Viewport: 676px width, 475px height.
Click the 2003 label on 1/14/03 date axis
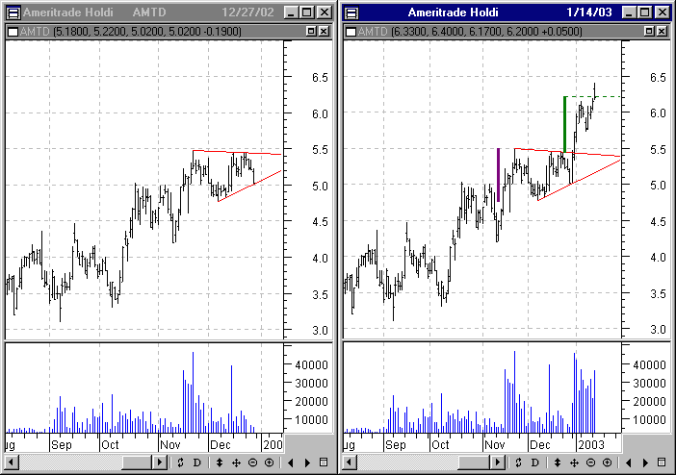point(591,445)
